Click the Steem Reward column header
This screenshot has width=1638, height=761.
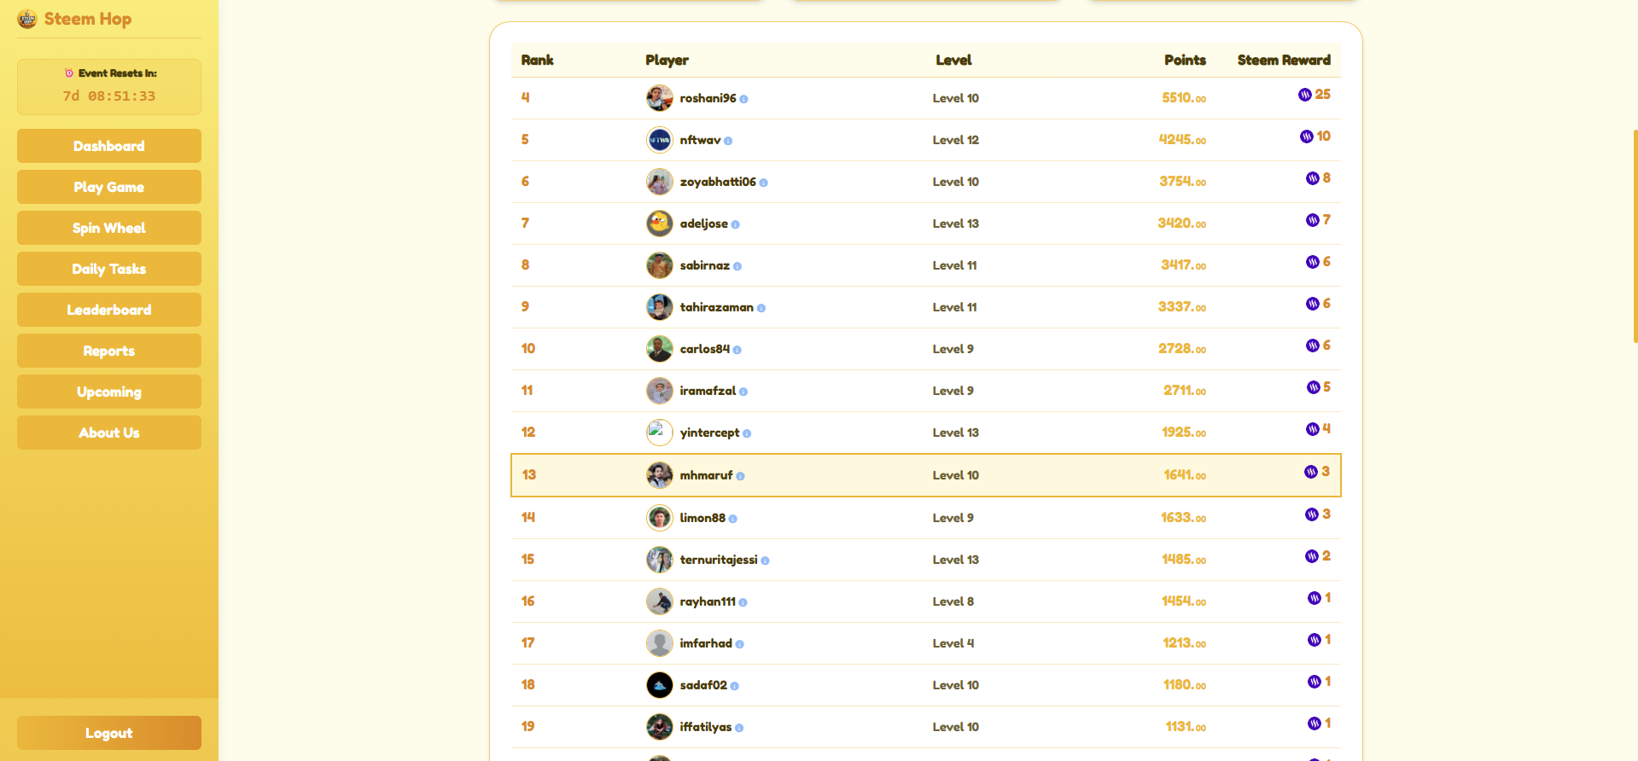pos(1284,60)
